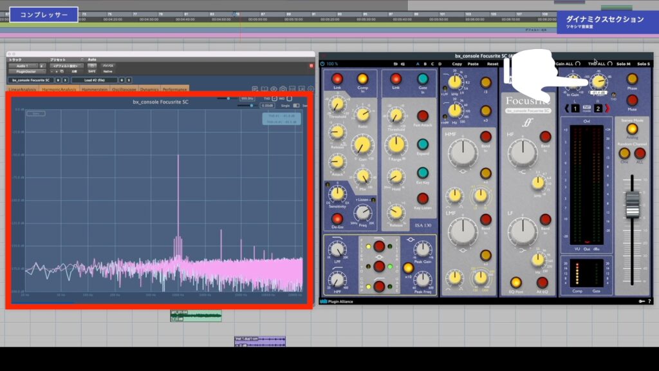This screenshot has width=659, height=371.
Task: Click the X button beside bx_console Focusrite SC slot
Action: click(65, 80)
